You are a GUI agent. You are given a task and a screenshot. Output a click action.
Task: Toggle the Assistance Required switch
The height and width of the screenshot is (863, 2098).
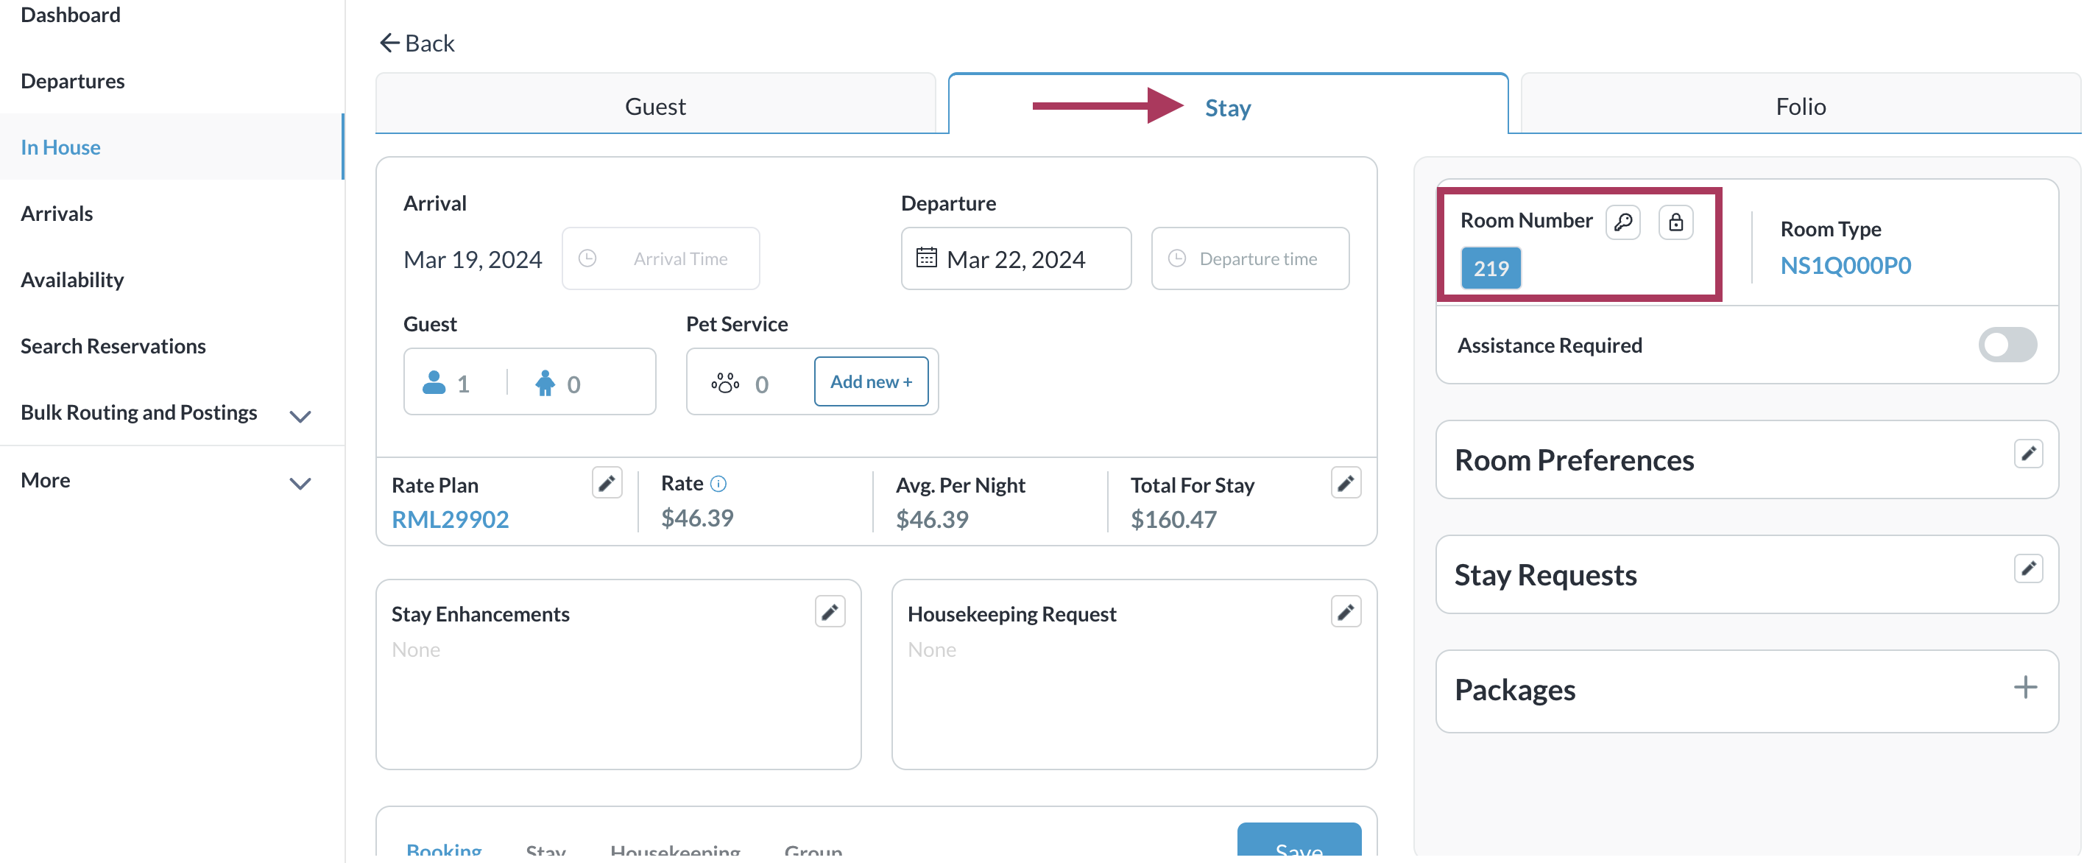pyautogui.click(x=2007, y=345)
